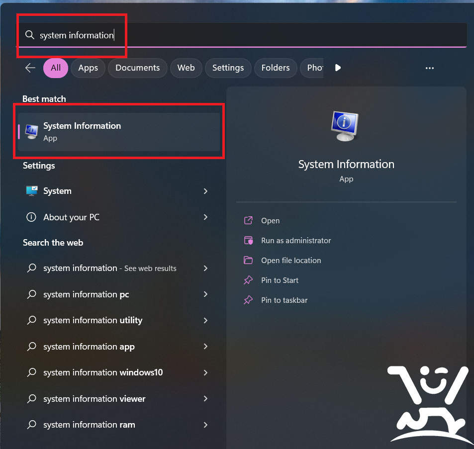Switch to the Photos filter tab
The image size is (474, 449).
[x=312, y=68]
